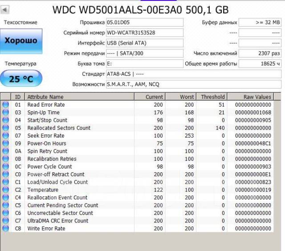Click features field S.M.A.R.T., AAM, NCQ
The height and width of the screenshot is (251, 285).
194,85
